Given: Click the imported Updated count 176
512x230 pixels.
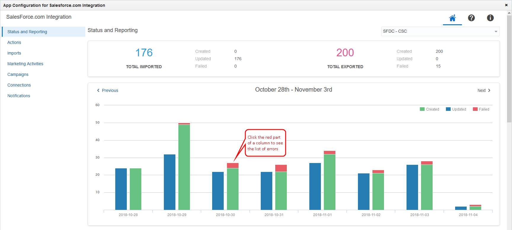Looking at the screenshot, I should click(238, 59).
